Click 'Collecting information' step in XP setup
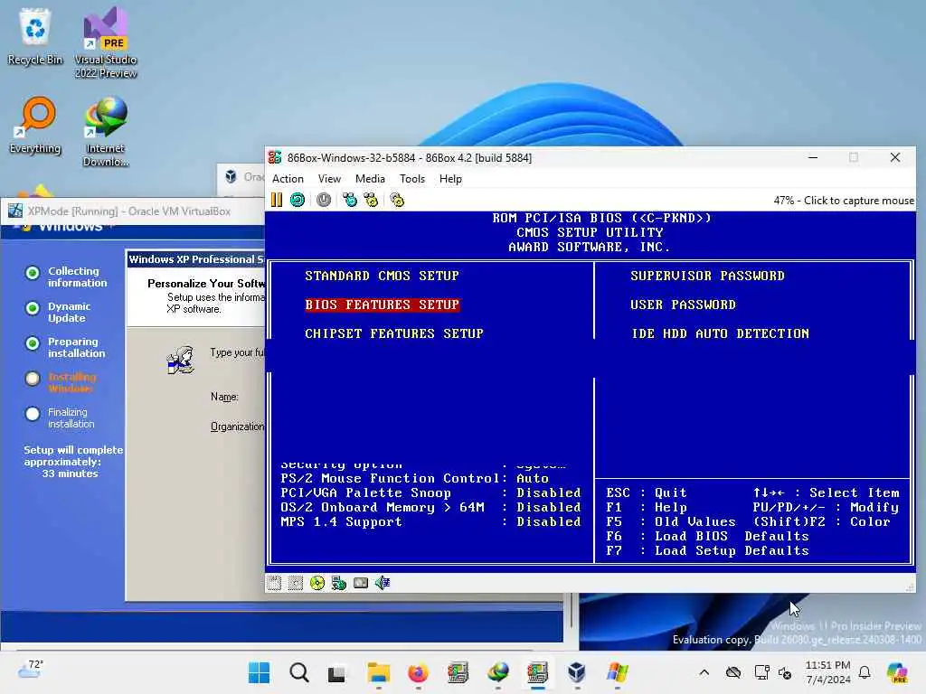The width and height of the screenshot is (926, 694). coord(78,277)
